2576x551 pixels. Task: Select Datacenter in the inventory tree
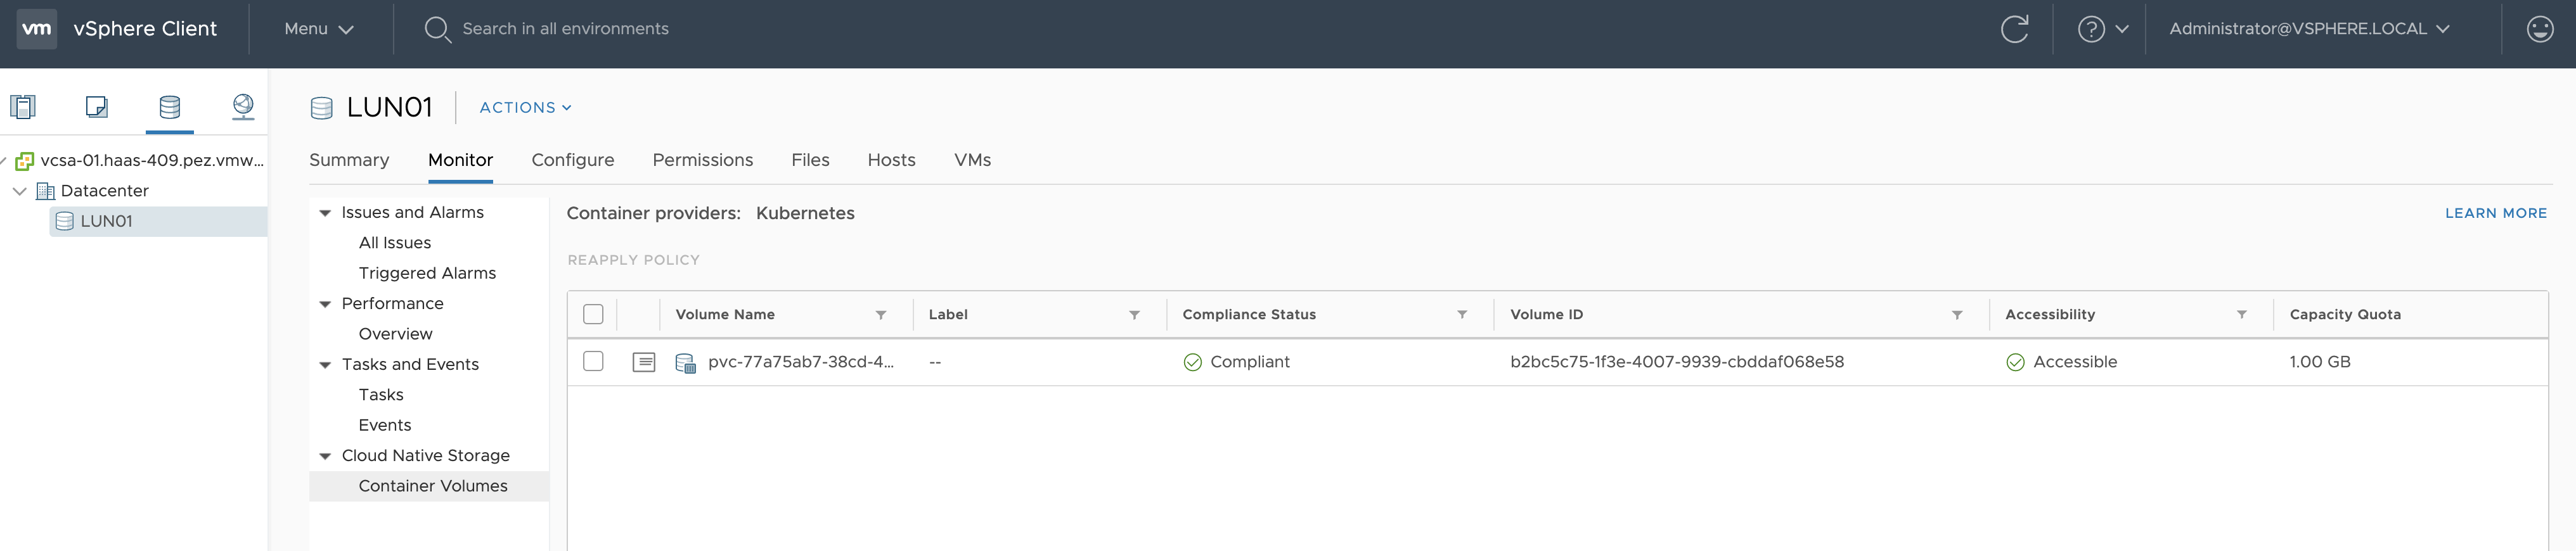click(104, 191)
